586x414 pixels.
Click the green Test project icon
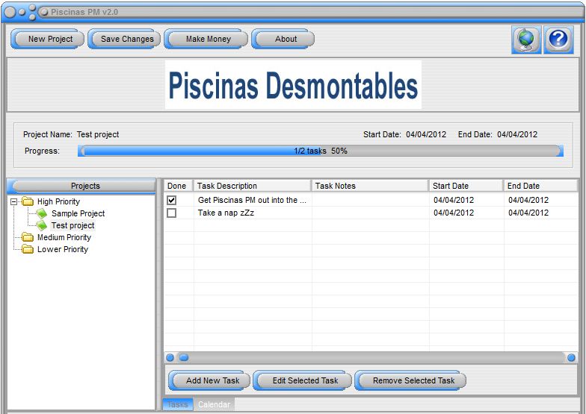tap(42, 225)
